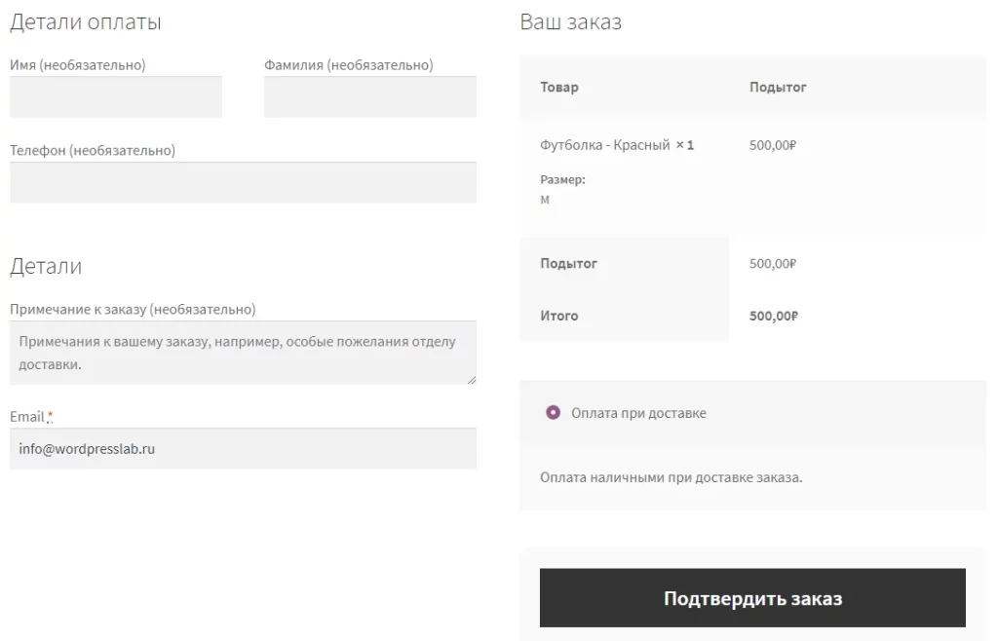
Task: Click the Итого total amount 500,00₽
Action: [773, 316]
